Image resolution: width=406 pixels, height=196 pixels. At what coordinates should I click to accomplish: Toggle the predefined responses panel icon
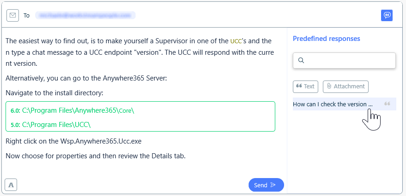(x=387, y=16)
